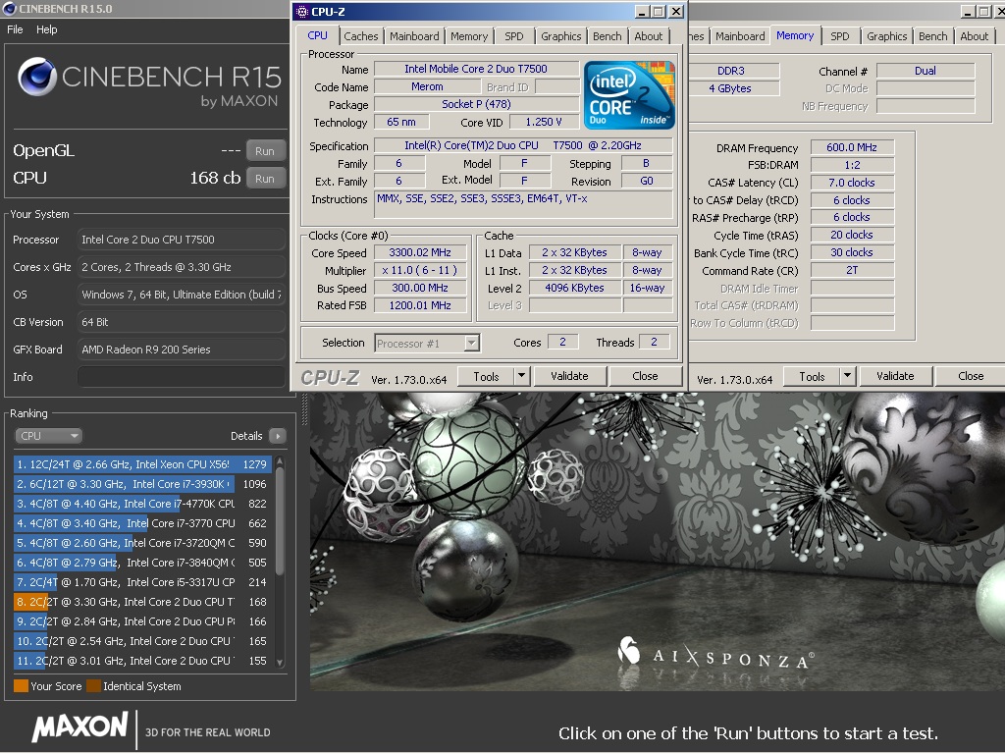Viewport: 1005px width, 754px height.
Task: Select ranking row 6 Core i7-3840QM 505
Action: 142,563
